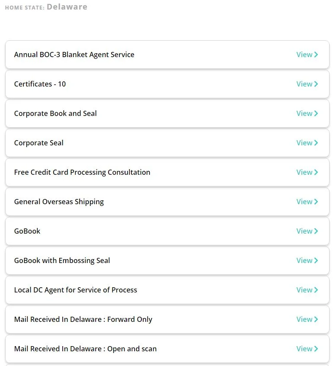Click the chevron on Corporate Book and Seal row
The image size is (333, 366).
[x=317, y=113]
